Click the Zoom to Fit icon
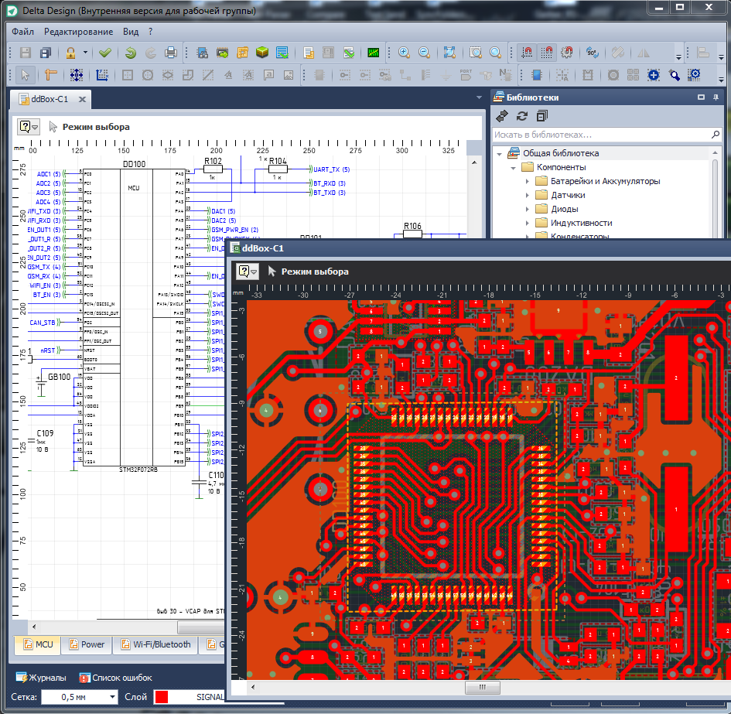The height and width of the screenshot is (714, 731). coord(449,53)
